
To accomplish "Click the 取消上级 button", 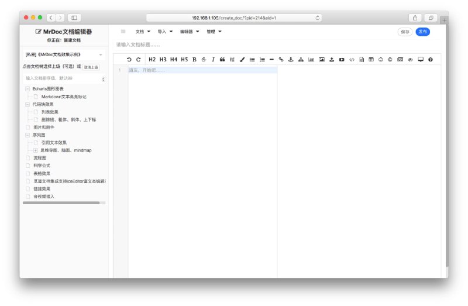I will point(91,67).
